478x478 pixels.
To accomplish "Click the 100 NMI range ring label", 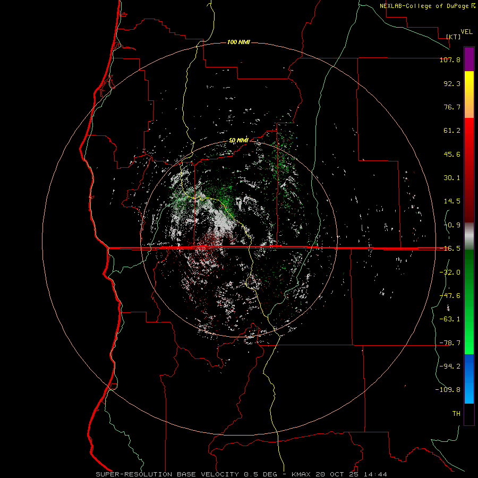I will point(238,42).
